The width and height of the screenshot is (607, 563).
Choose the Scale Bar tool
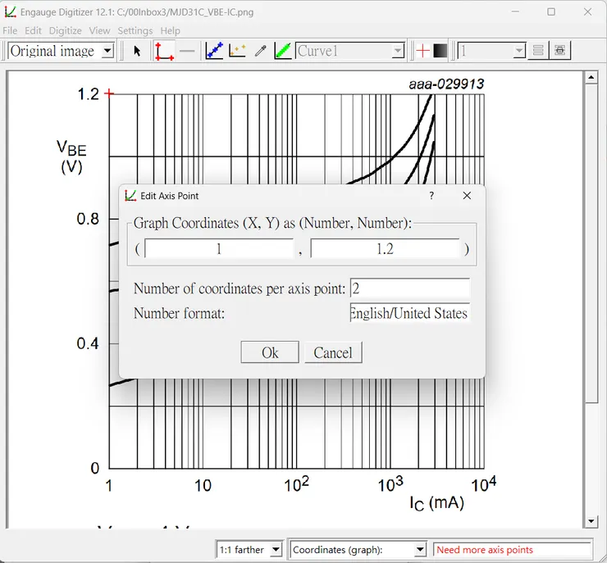[188, 51]
